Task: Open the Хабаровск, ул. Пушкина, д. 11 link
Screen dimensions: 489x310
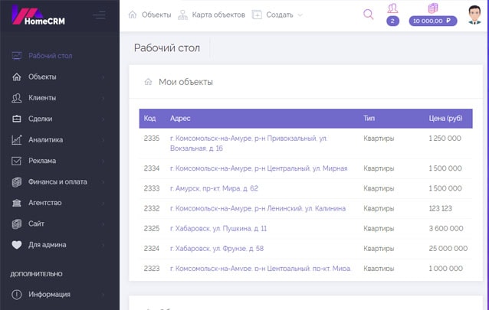Action: point(218,228)
